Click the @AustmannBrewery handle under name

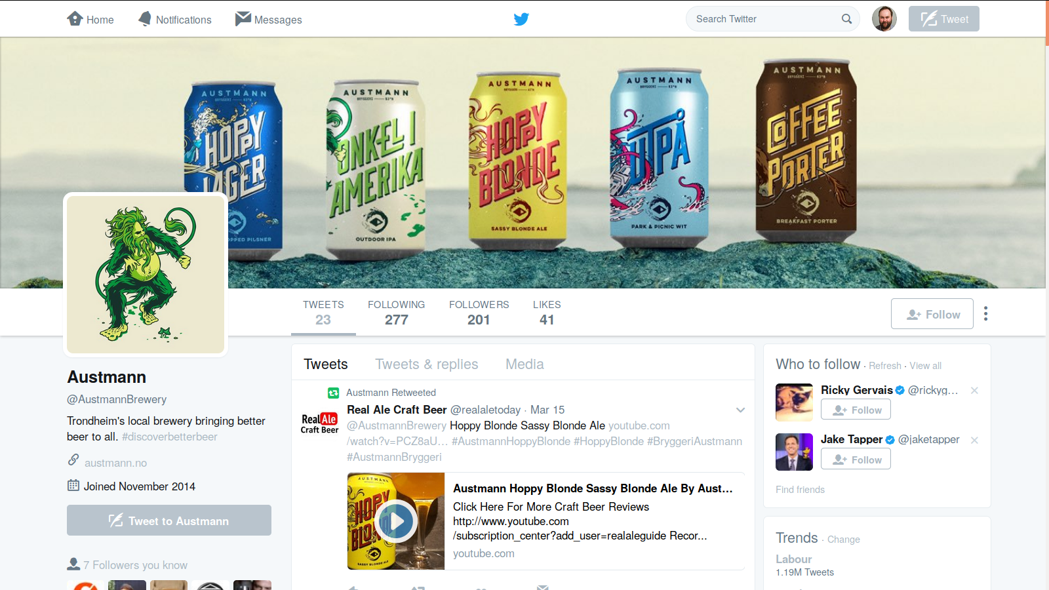[117, 399]
